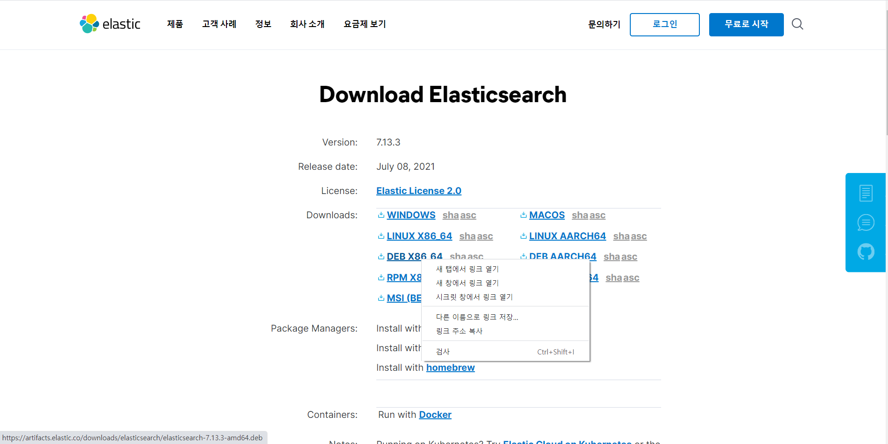Choose 새 탭에서 링크 열기 in context menu

click(506, 269)
